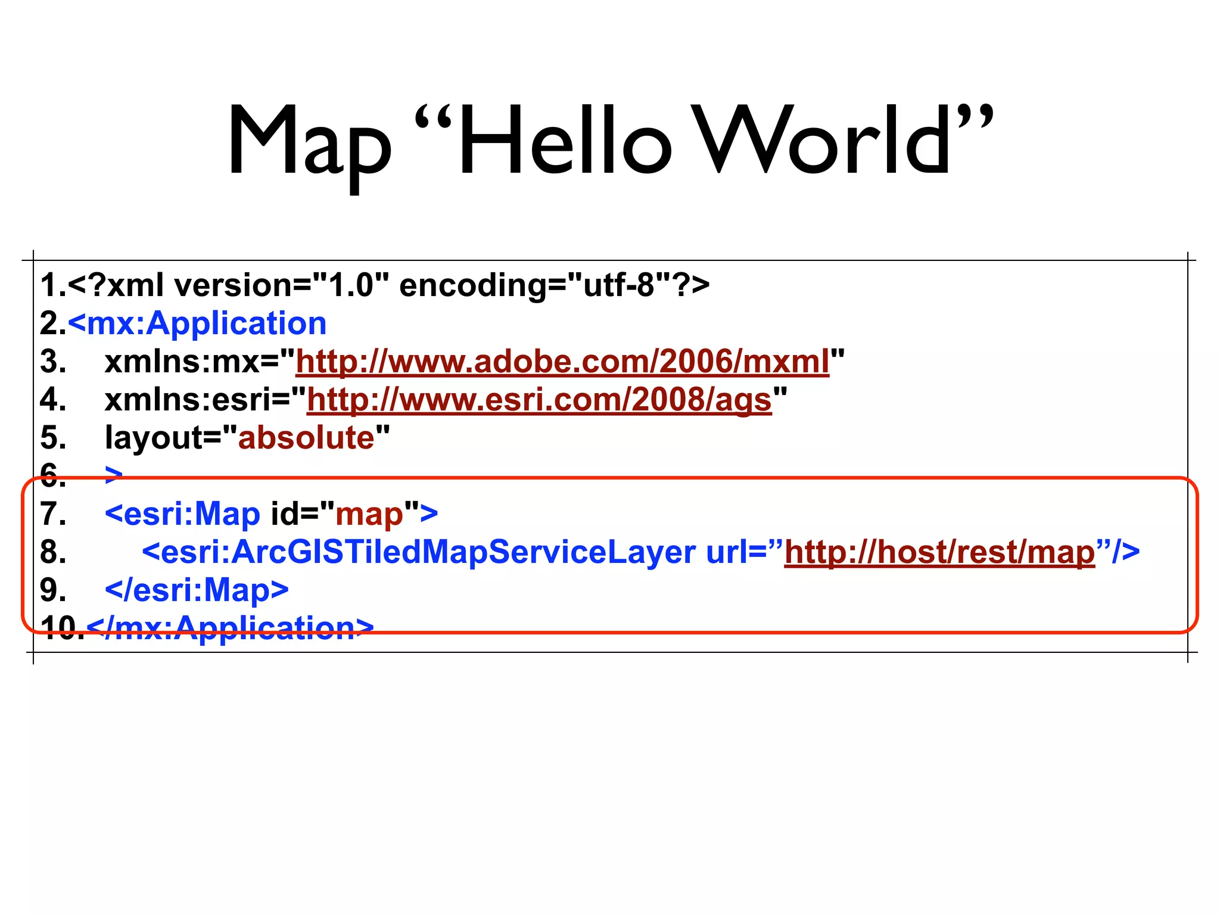Select the id="map" attribute
The height and width of the screenshot is (915, 1220).
coord(345,514)
